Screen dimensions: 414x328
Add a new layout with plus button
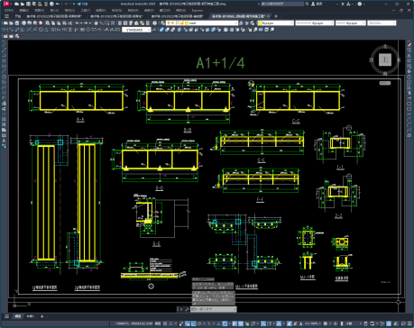click(42, 316)
